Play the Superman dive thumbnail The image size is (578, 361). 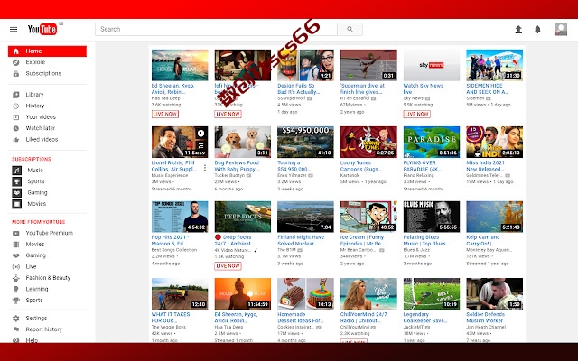tap(368, 65)
